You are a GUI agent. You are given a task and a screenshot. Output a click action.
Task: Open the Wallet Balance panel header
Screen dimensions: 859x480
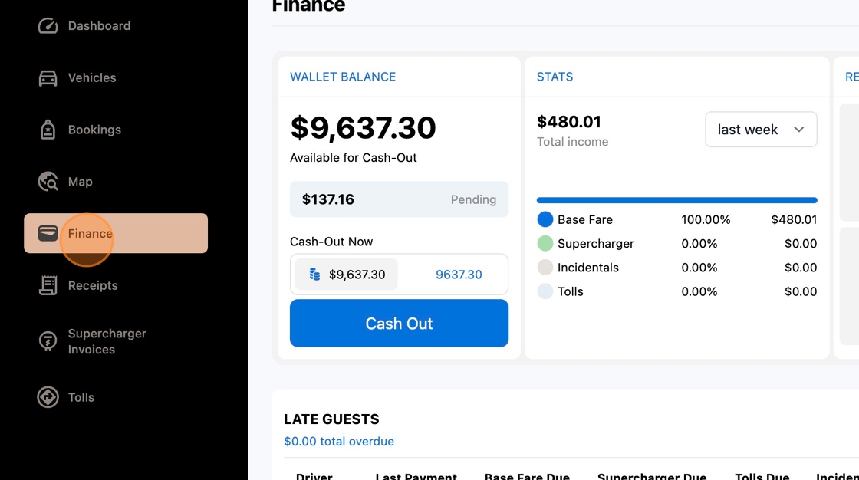(x=343, y=77)
